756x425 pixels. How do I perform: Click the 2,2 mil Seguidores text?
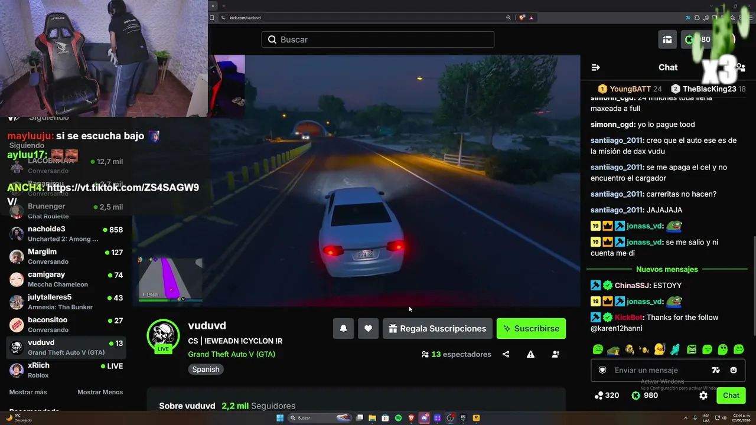coord(258,406)
